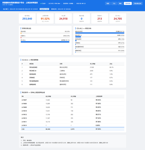
Task: Click the update time 2026-09-18 18:05:06
Action: (x=64, y=9)
